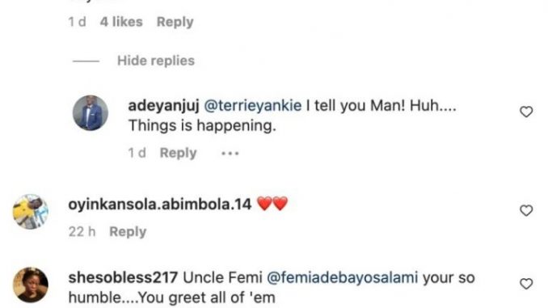Image resolution: width=548 pixels, height=308 pixels.
Task: Reply to oyinkansola.abimbola.14's comment
Action: coord(128,231)
